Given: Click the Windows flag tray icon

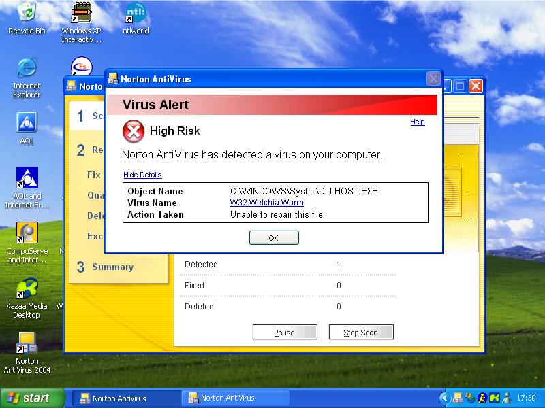Looking at the screenshot, I should click(x=470, y=398).
